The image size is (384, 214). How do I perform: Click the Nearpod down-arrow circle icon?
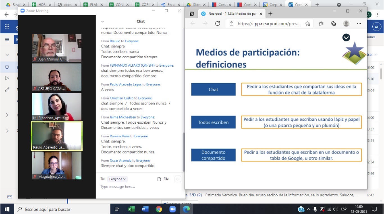[346, 37]
